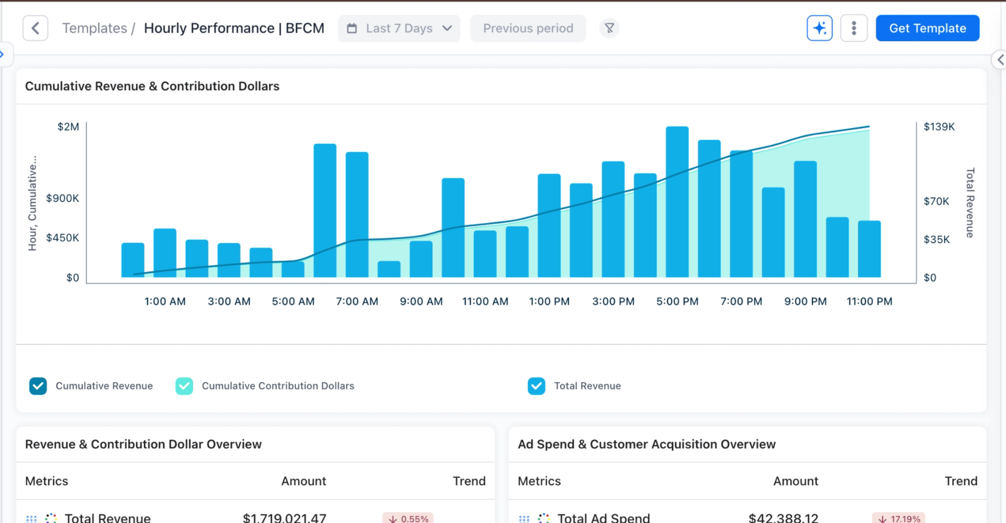Click the tallest bar at 5:00 PM
This screenshot has width=1006, height=523.
[677, 202]
